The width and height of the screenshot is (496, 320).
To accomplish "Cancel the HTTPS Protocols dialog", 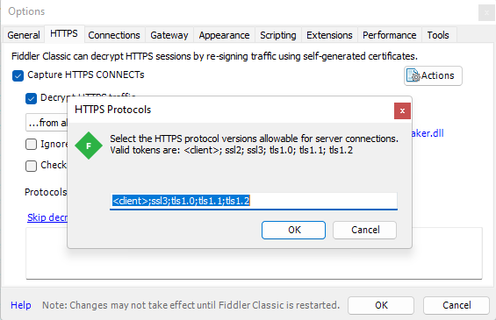I will pyautogui.click(x=364, y=230).
